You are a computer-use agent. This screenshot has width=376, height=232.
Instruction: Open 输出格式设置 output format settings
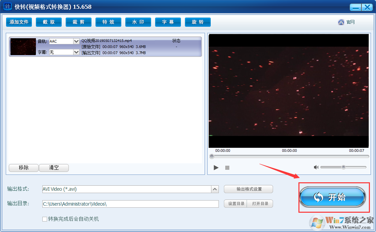(248, 189)
